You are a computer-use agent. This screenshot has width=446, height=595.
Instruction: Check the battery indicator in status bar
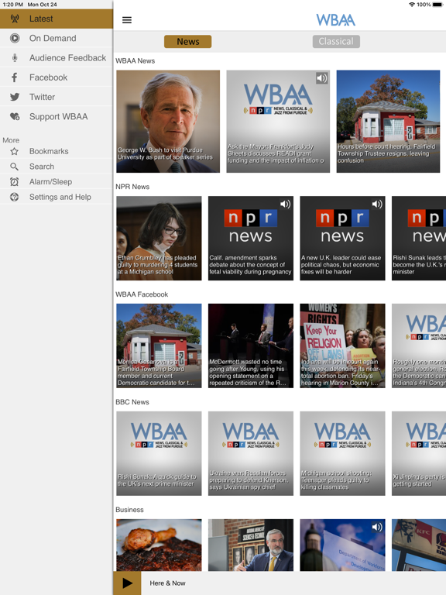click(x=437, y=5)
